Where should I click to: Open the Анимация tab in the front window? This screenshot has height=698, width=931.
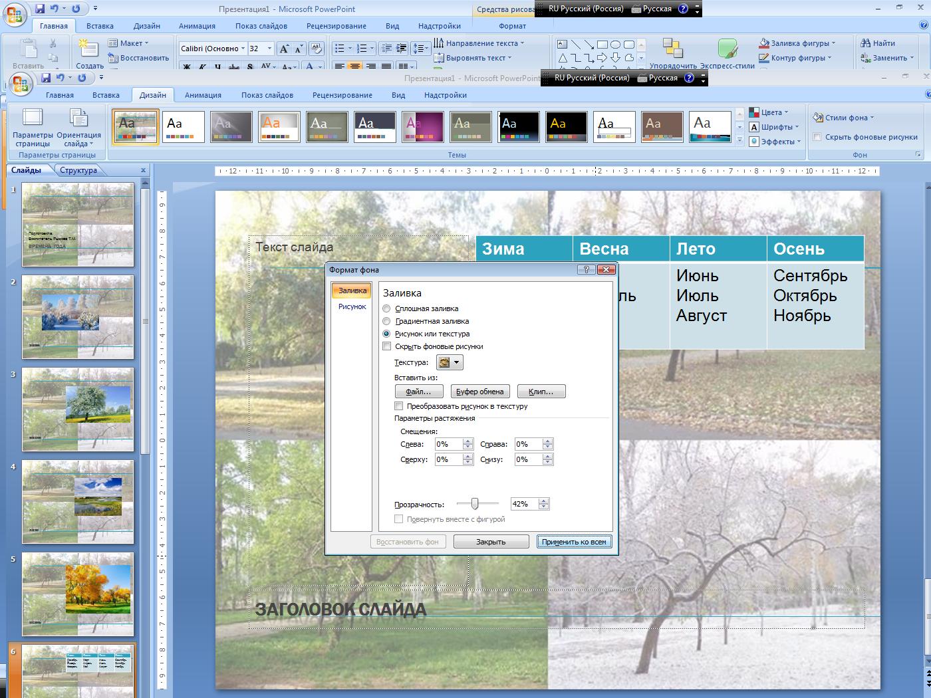click(203, 95)
